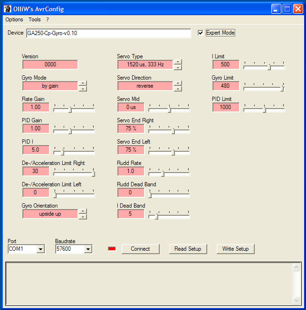
Task: Click down arrow on Gyro Orientation spinner
Action: [83, 217]
